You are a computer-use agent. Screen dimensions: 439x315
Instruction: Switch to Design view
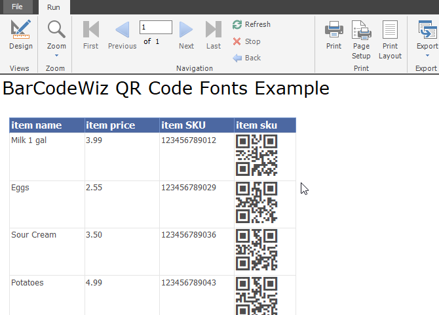(21, 34)
